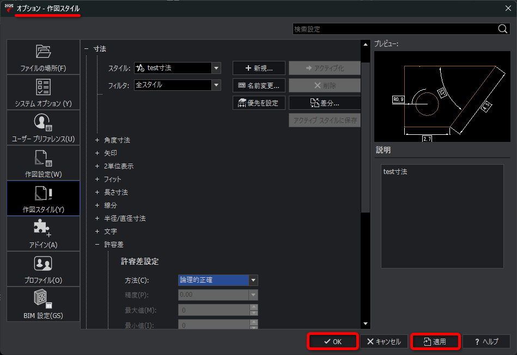Collapse the 許容差 section
Screen dimensions: 517x355
[x=98, y=245]
